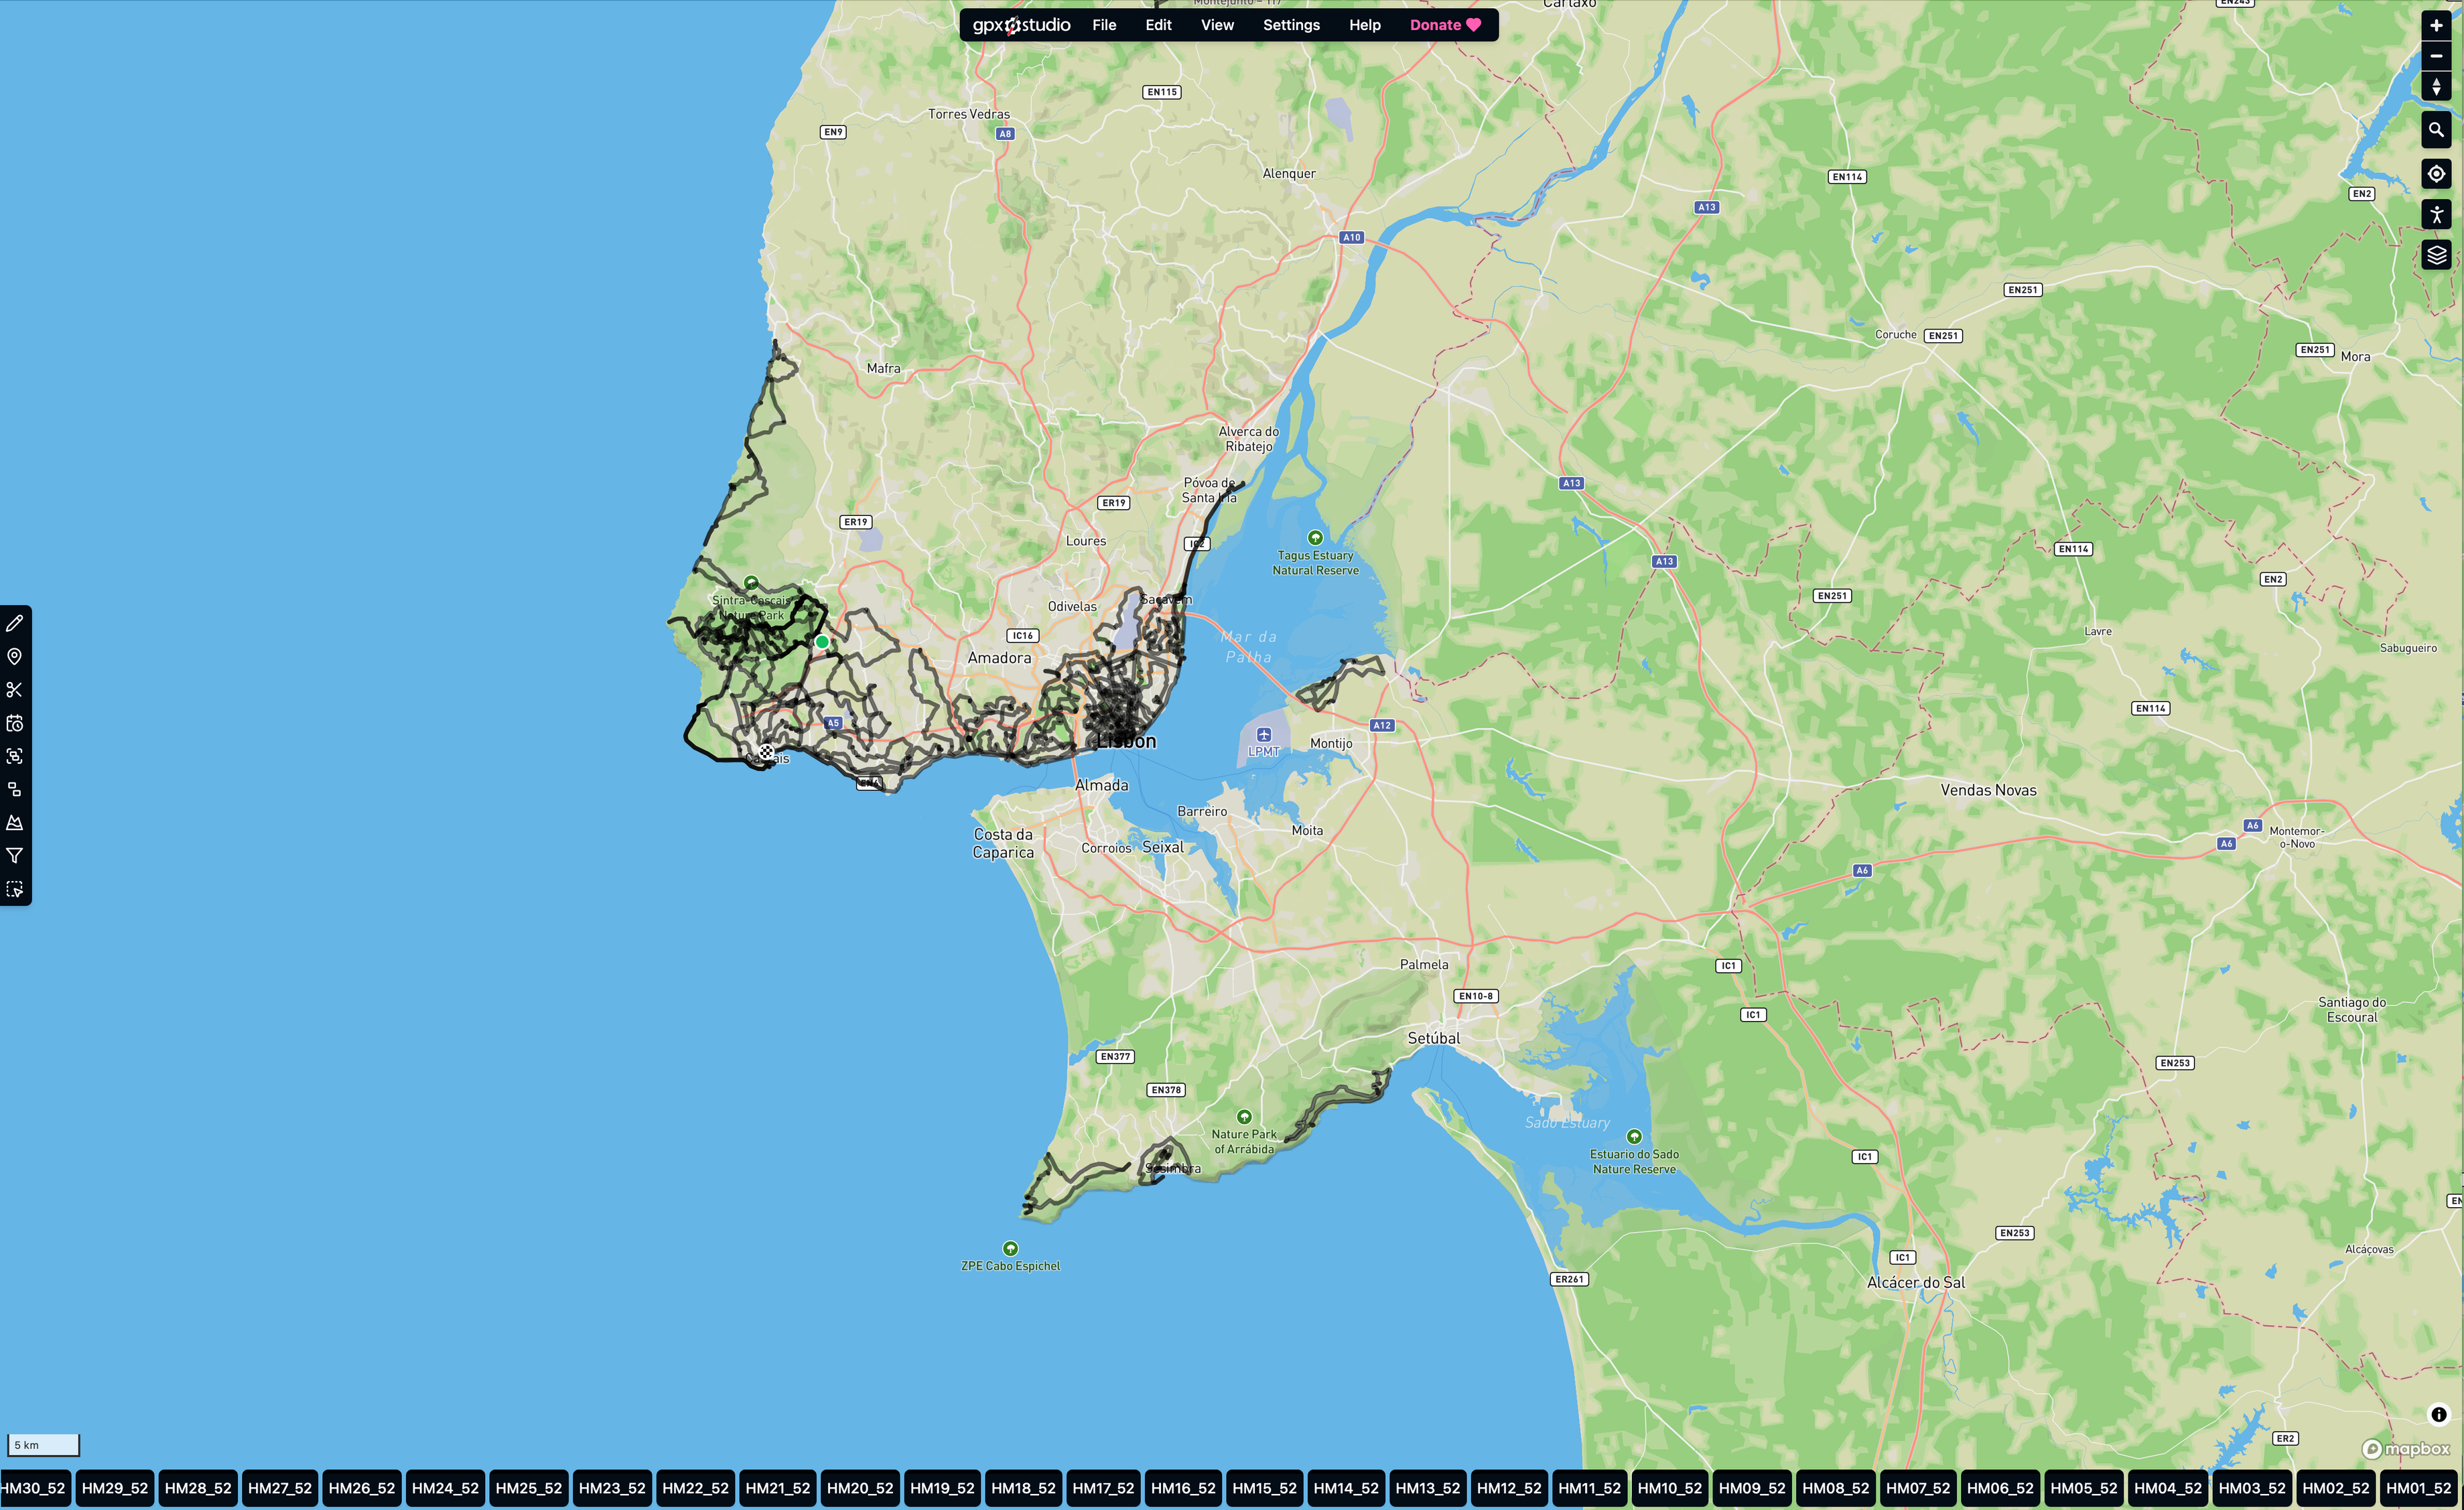Open the elevation mountain tool
The width and height of the screenshot is (2464, 1510).
click(x=15, y=822)
